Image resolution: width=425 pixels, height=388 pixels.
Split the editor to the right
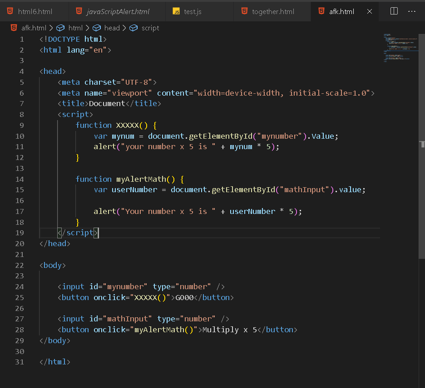pyautogui.click(x=394, y=11)
